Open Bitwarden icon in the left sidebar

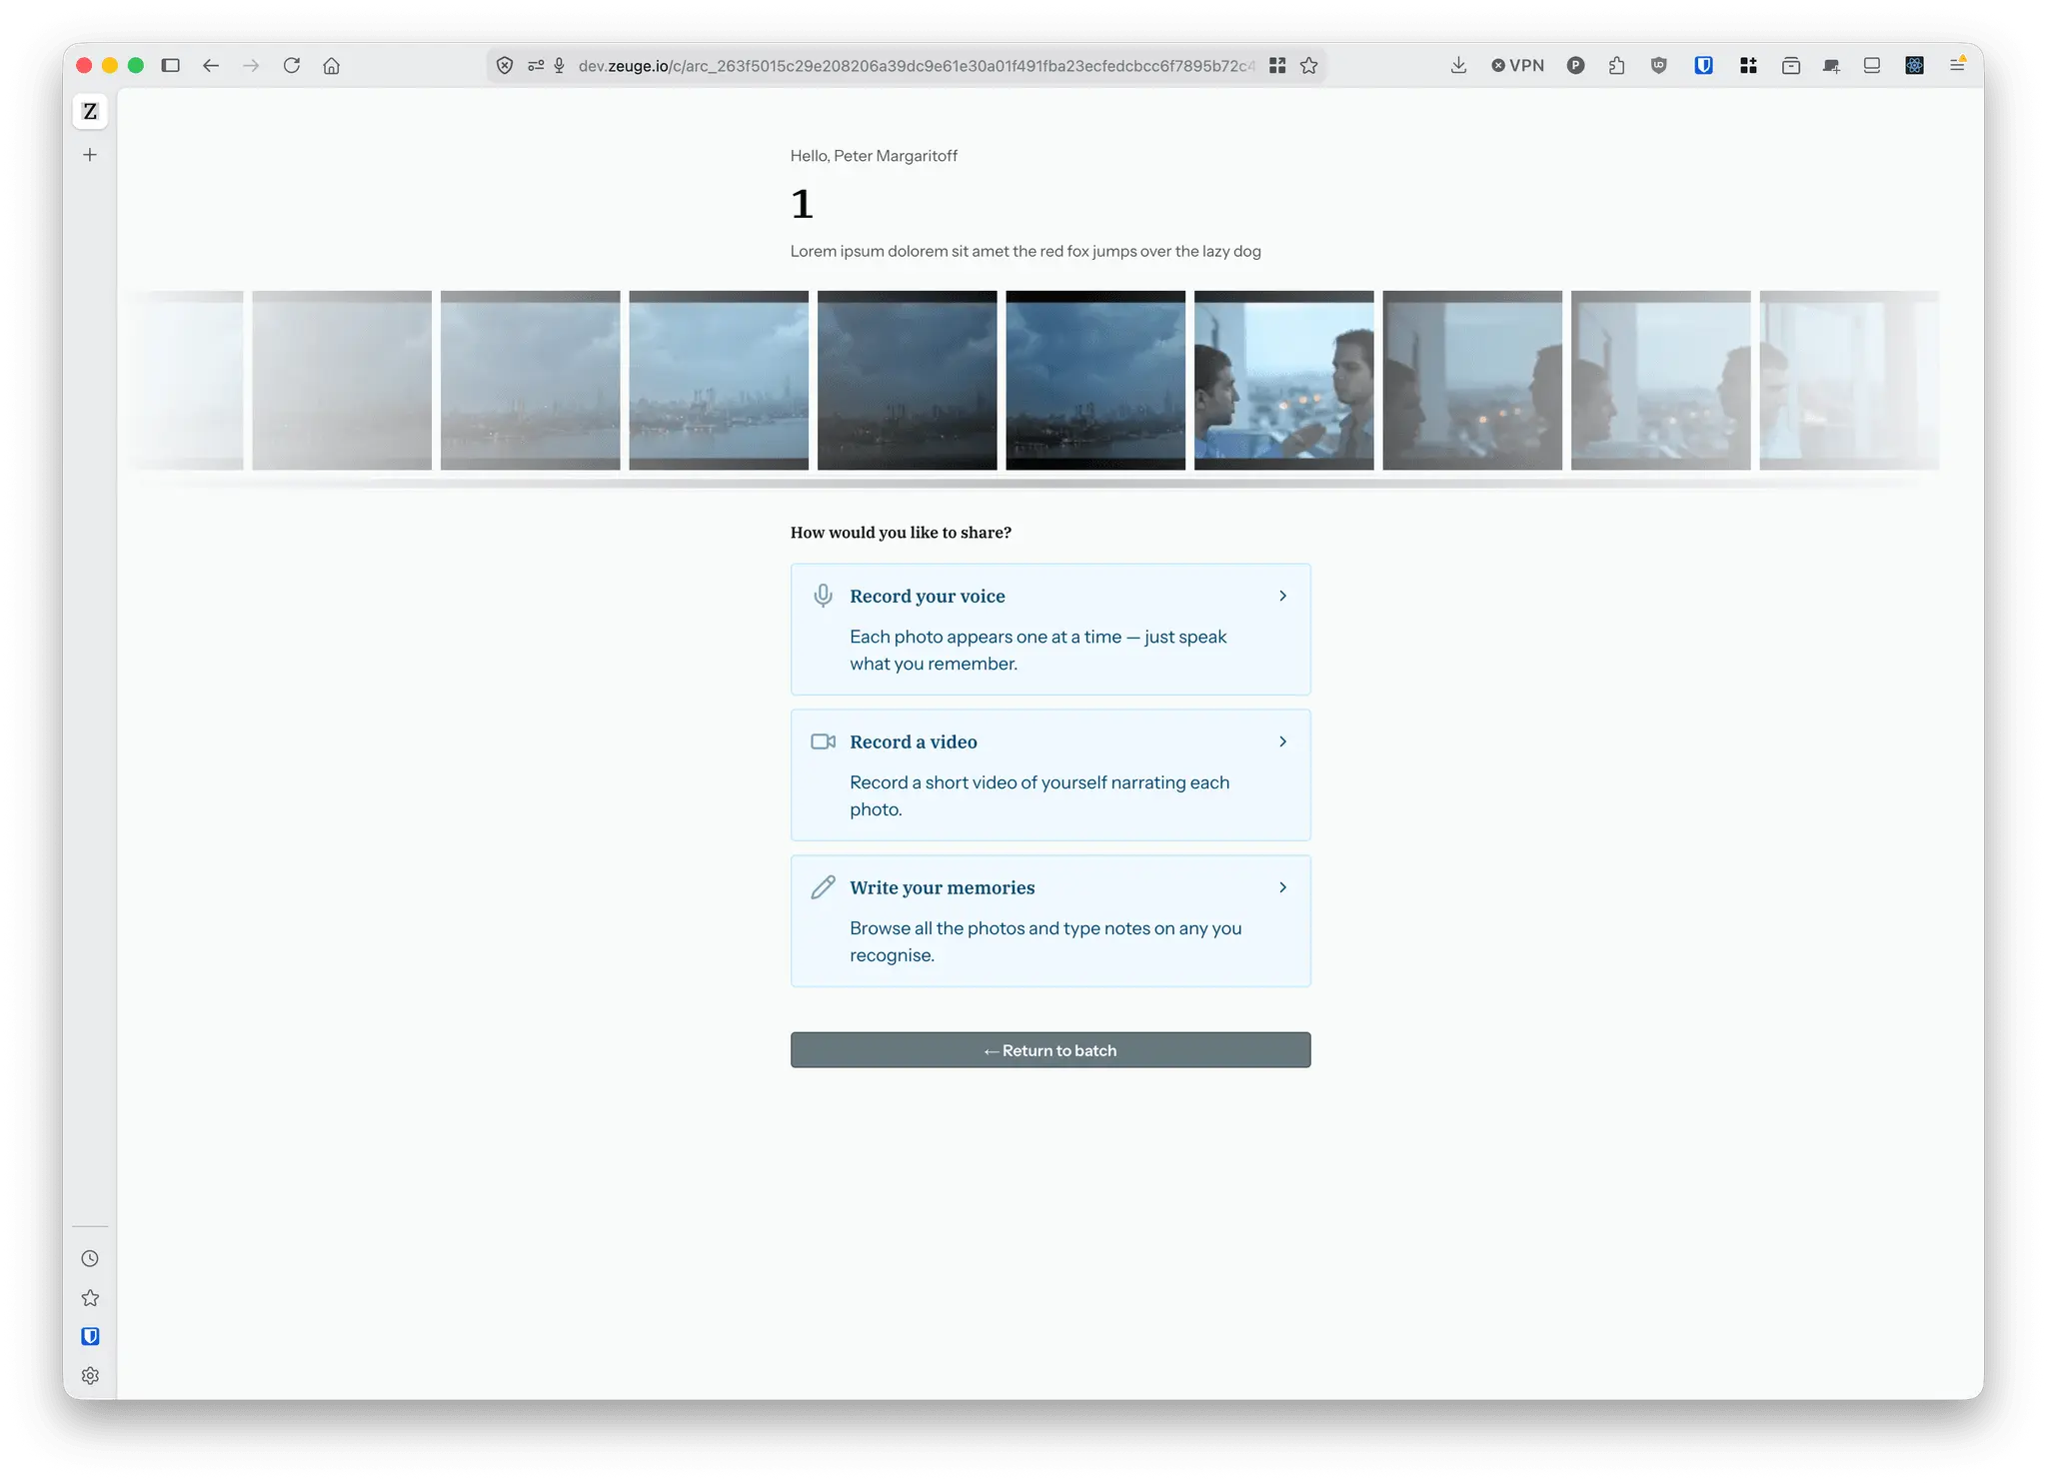point(90,1337)
